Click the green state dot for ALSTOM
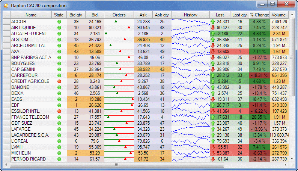 (59, 40)
